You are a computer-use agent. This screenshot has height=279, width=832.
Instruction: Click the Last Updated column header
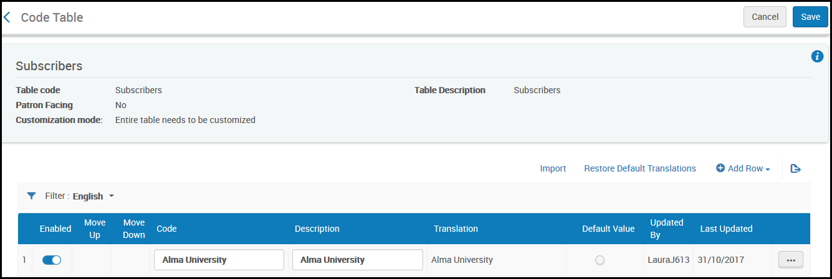727,229
